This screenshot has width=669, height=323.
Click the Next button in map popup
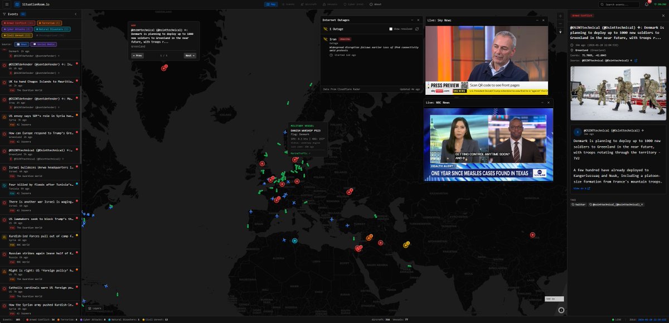[x=190, y=56]
